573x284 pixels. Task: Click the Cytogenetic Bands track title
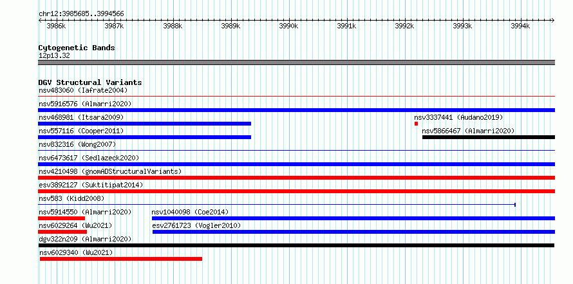coord(77,48)
